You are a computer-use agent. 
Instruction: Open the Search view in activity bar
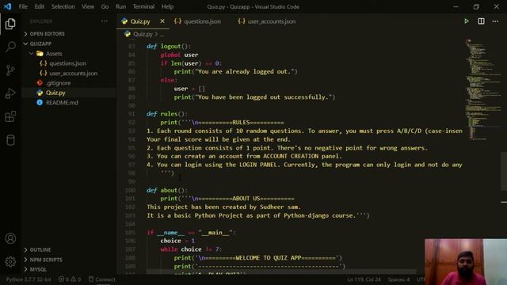pos(10,47)
